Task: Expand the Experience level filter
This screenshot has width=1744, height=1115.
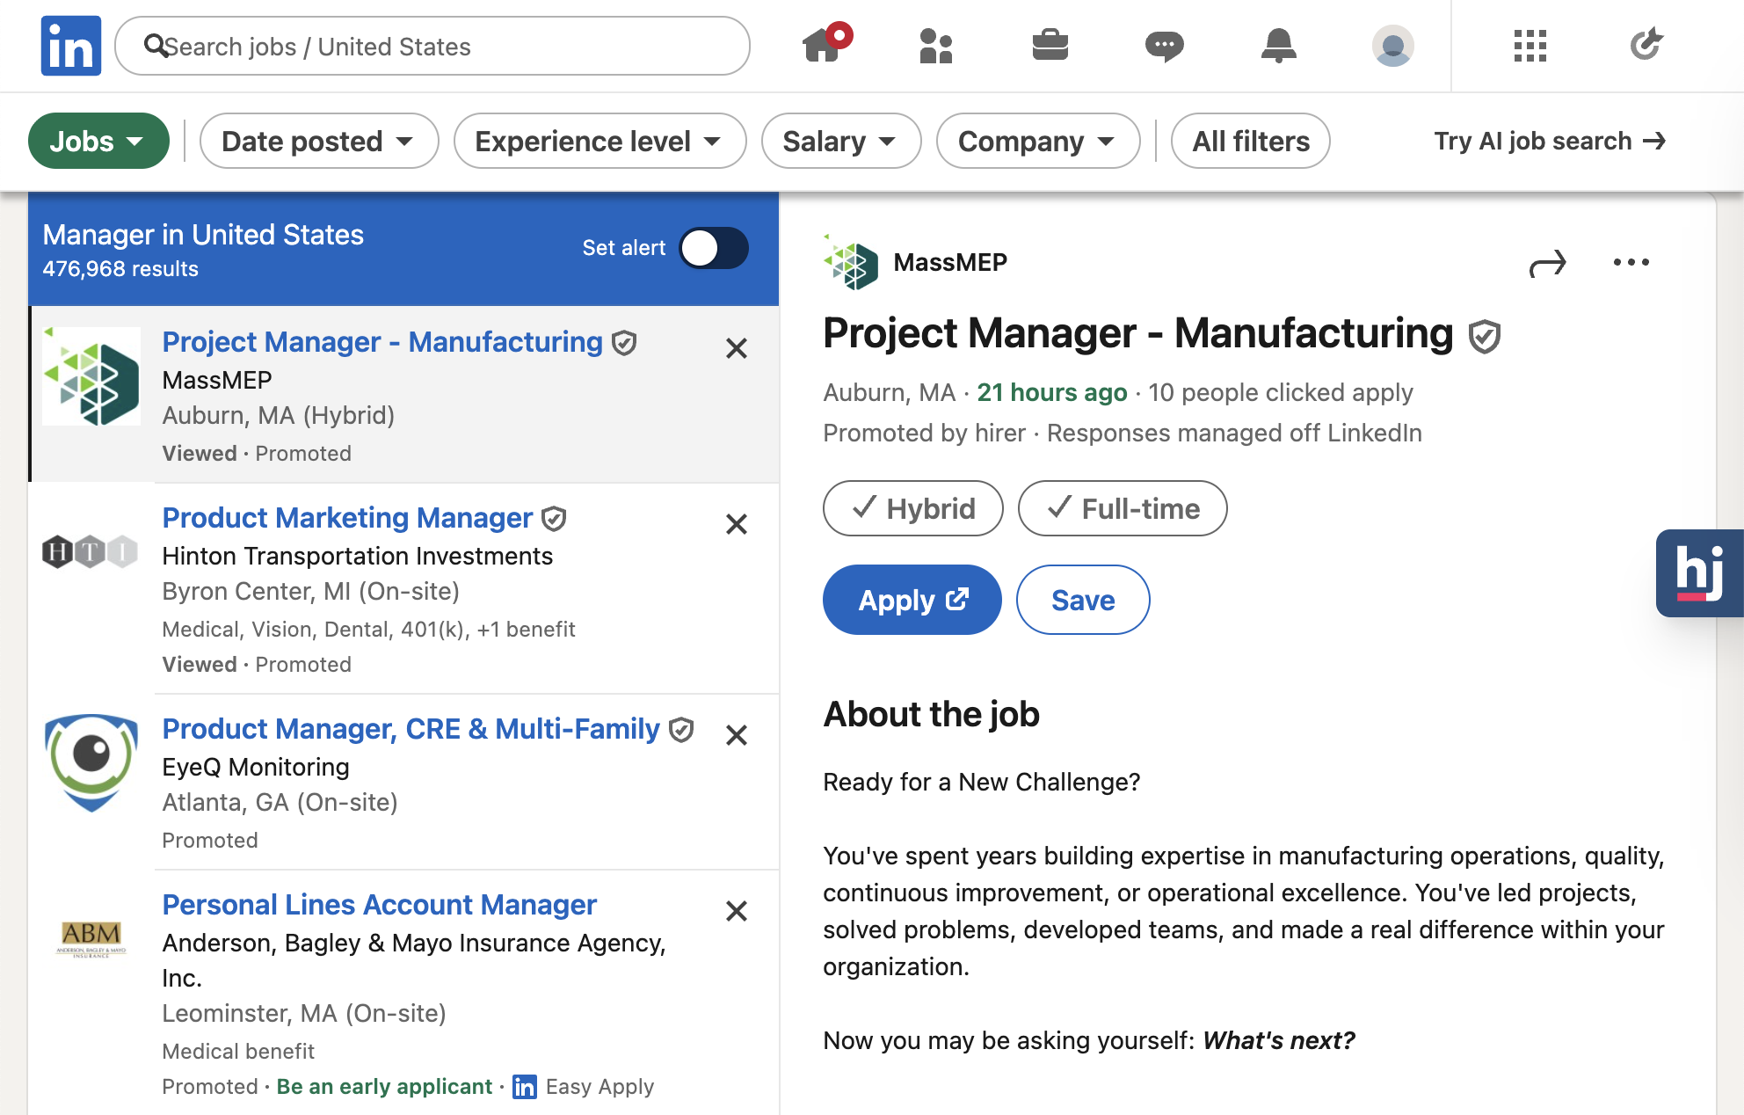Action: click(x=599, y=141)
